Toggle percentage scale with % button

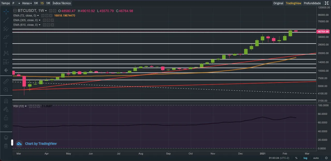[x=296, y=158]
